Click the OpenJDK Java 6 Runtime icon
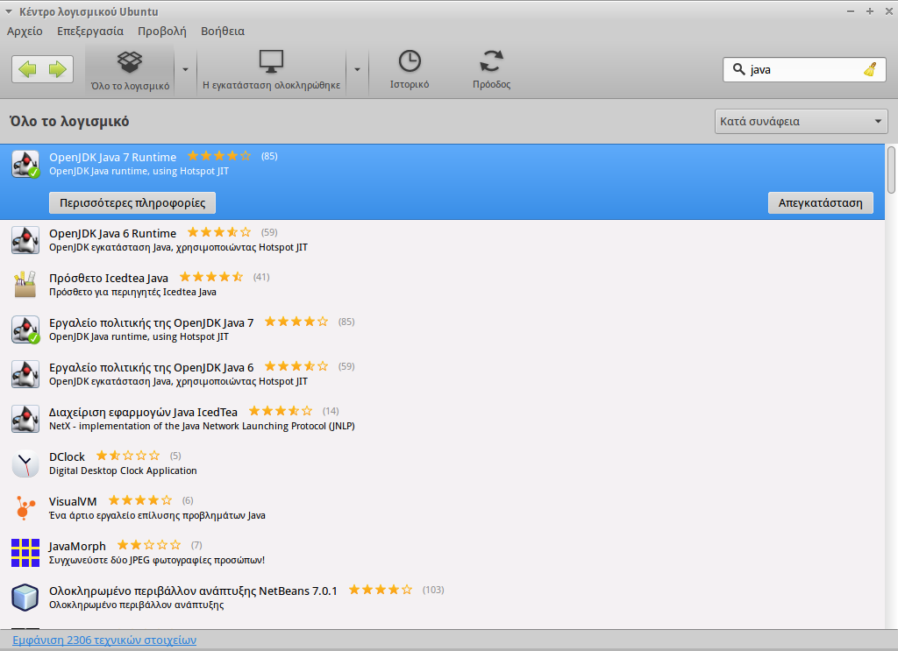This screenshot has height=651, width=898. (x=25, y=240)
